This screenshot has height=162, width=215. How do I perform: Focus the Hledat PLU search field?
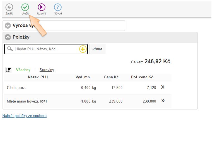coord(46,49)
